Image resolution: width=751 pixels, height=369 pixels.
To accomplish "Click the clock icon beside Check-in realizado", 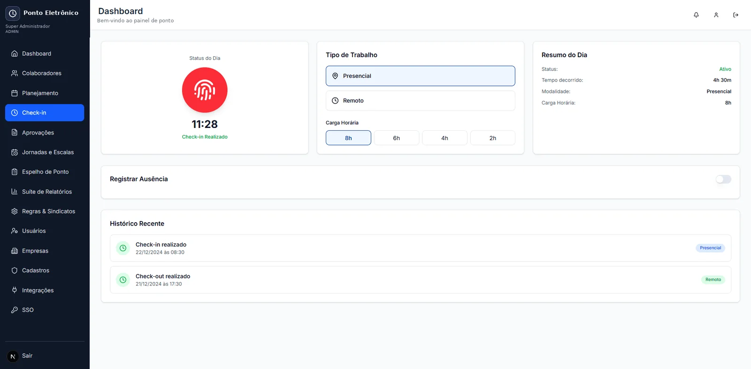I will click(123, 248).
